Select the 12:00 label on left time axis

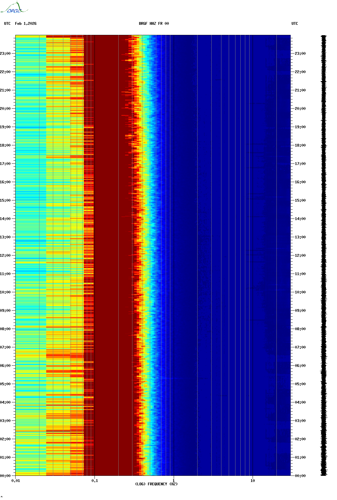point(5,256)
